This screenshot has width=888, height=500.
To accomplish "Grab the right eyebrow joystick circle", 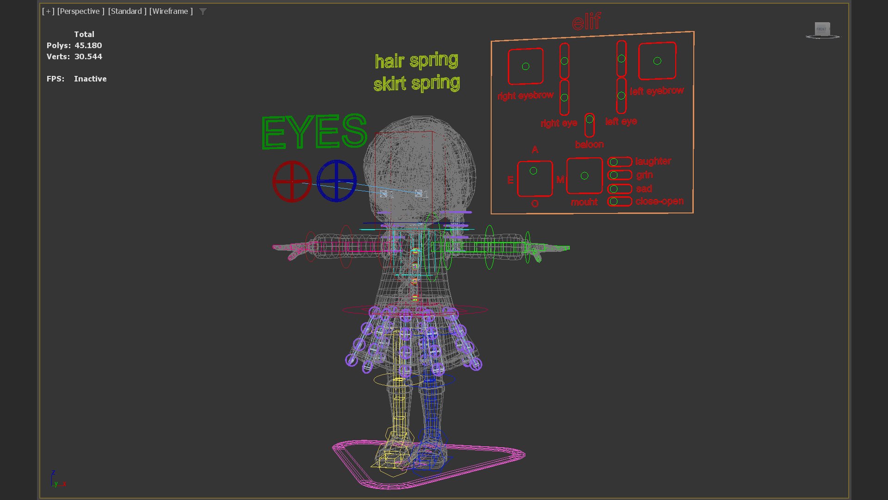I will (x=525, y=66).
